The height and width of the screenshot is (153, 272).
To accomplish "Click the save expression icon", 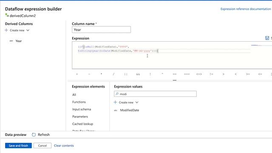I will (x=267, y=38).
